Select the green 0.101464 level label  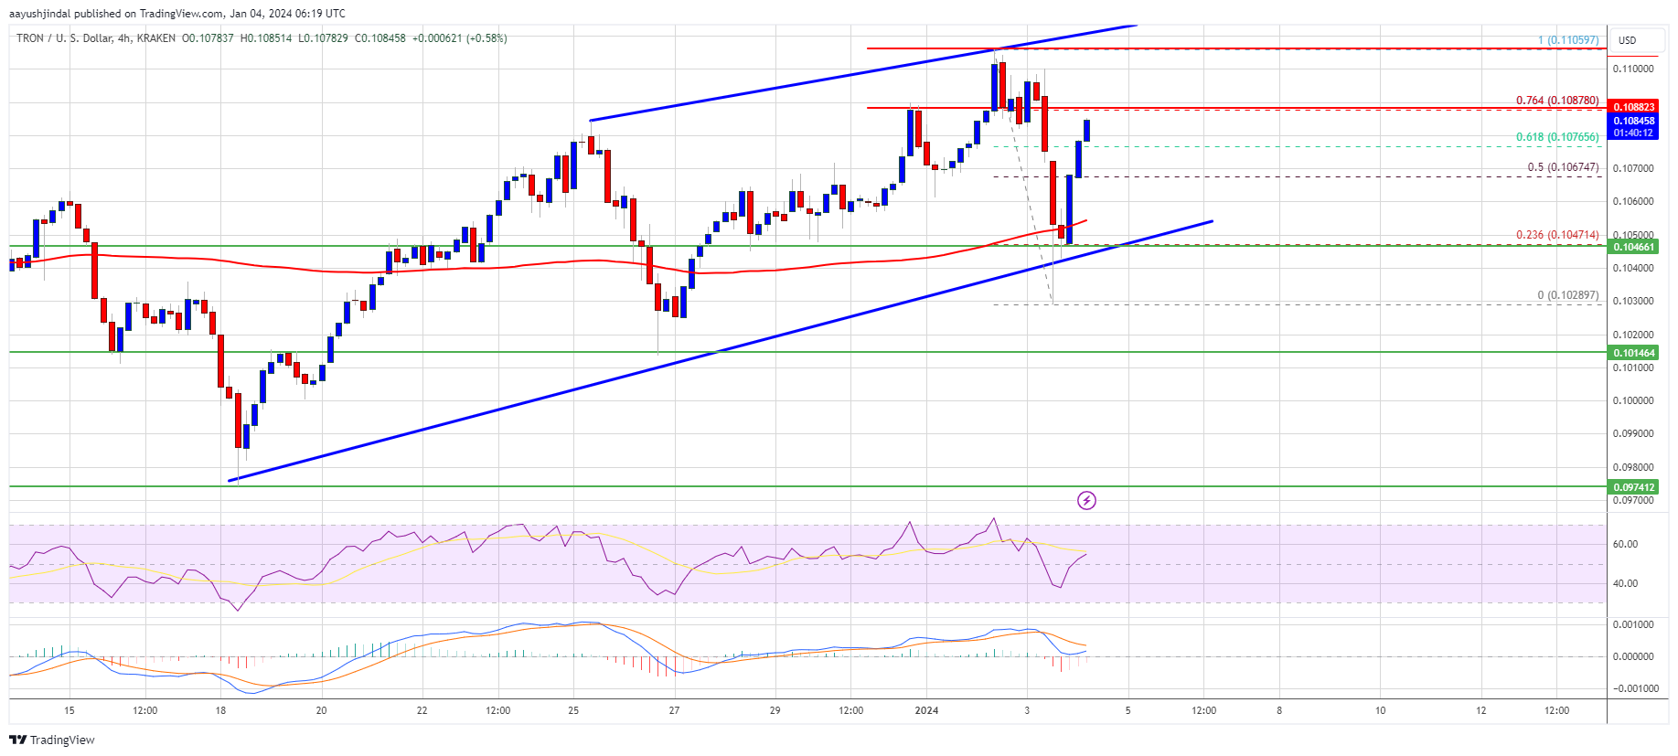tap(1633, 353)
